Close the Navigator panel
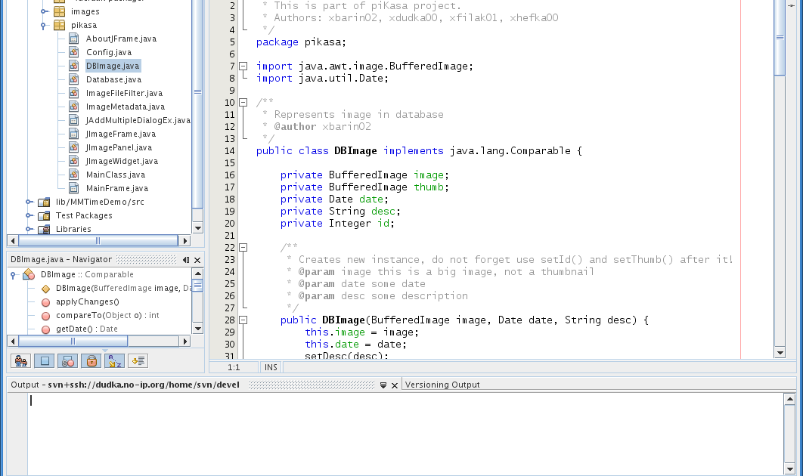Image resolution: width=803 pixels, height=476 pixels. click(196, 260)
